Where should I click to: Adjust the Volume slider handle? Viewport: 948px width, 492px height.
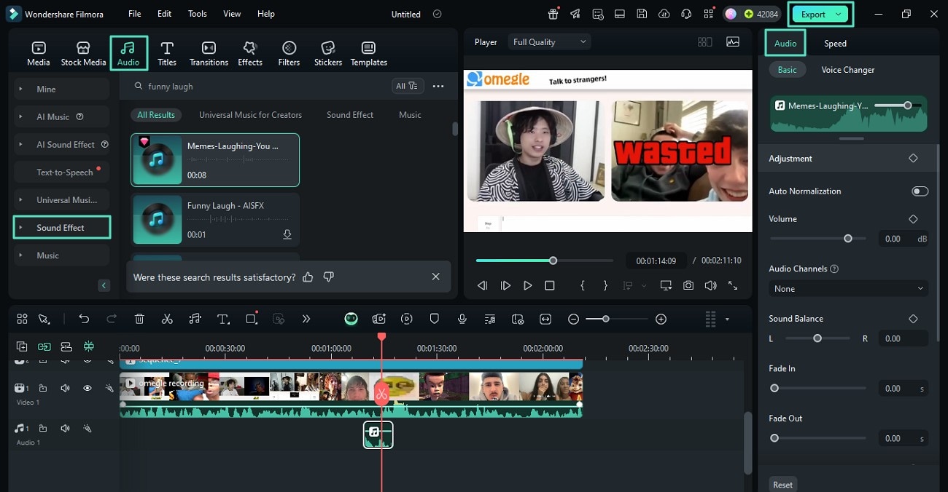click(x=848, y=238)
